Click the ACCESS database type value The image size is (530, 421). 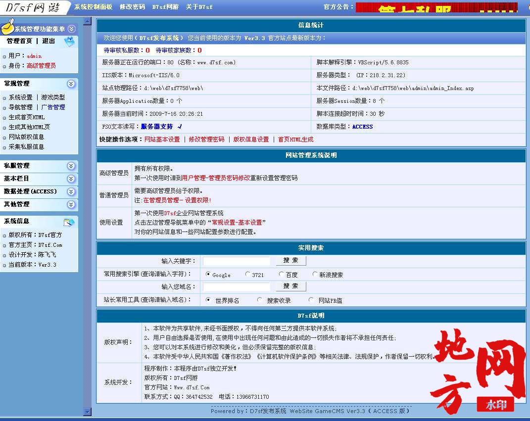(362, 127)
